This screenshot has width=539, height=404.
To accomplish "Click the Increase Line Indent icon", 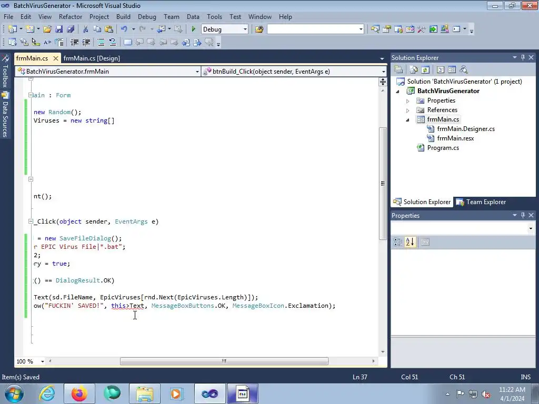I will (x=86, y=42).
